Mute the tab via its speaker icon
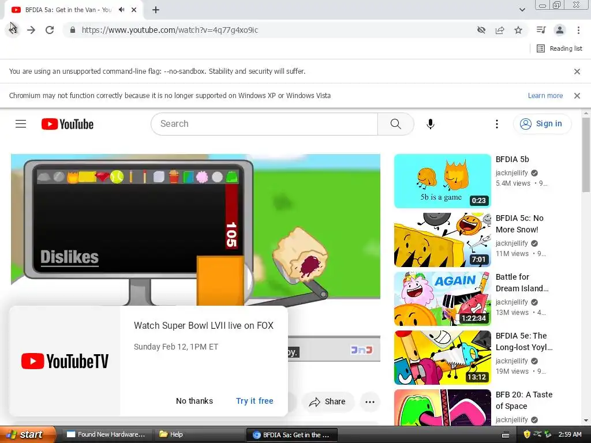Screen dimensions: 591x443 (121, 10)
